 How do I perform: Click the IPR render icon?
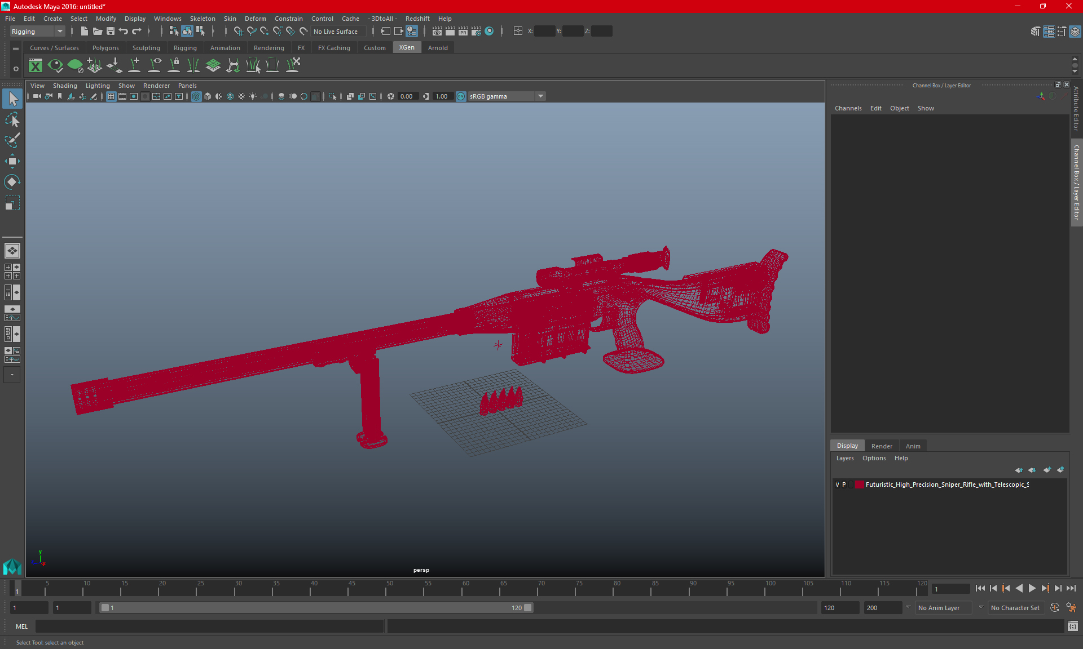[x=463, y=32]
